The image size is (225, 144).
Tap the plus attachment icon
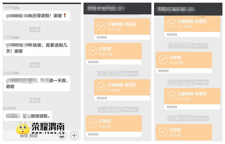click(x=74, y=135)
